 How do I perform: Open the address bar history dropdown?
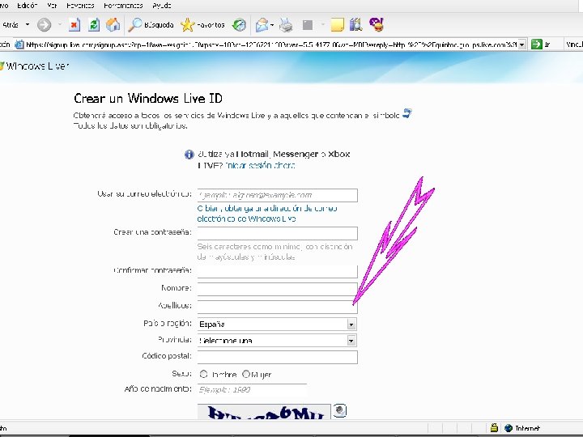point(522,45)
